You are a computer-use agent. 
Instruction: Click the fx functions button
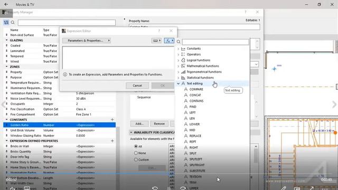point(169,41)
